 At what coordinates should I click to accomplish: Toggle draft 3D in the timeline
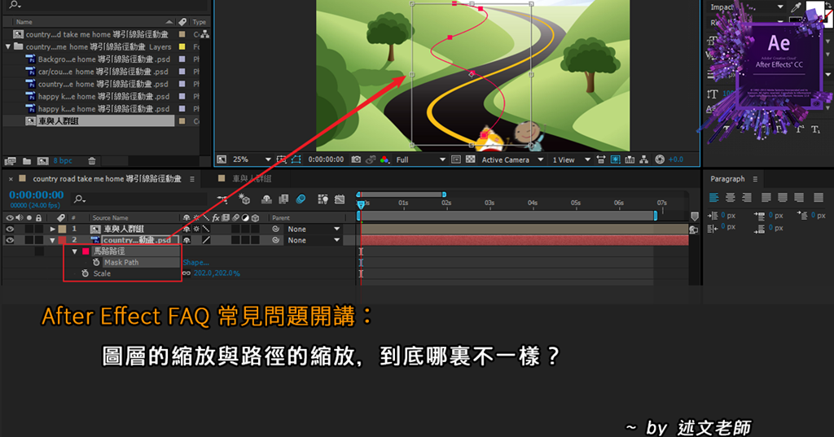244,199
